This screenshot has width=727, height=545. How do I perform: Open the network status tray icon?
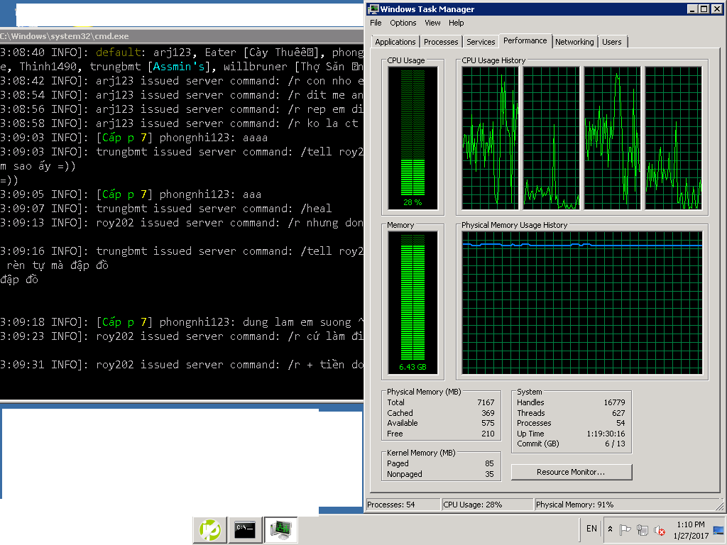point(643,529)
